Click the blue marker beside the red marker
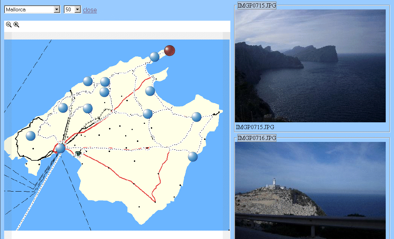 [155, 57]
